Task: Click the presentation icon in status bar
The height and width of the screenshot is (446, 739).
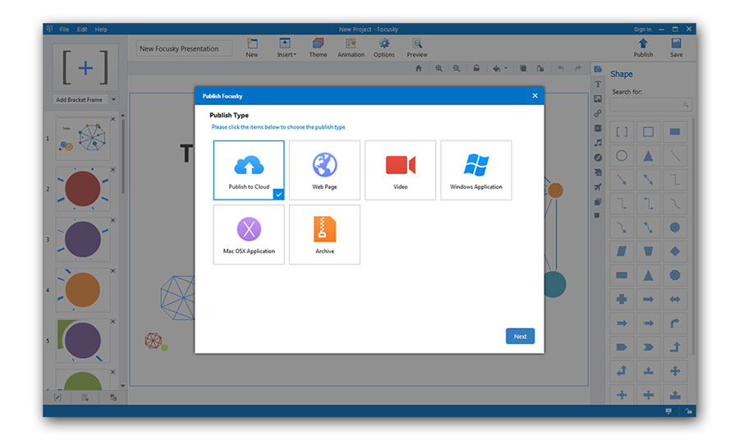Action: pyautogui.click(x=668, y=412)
